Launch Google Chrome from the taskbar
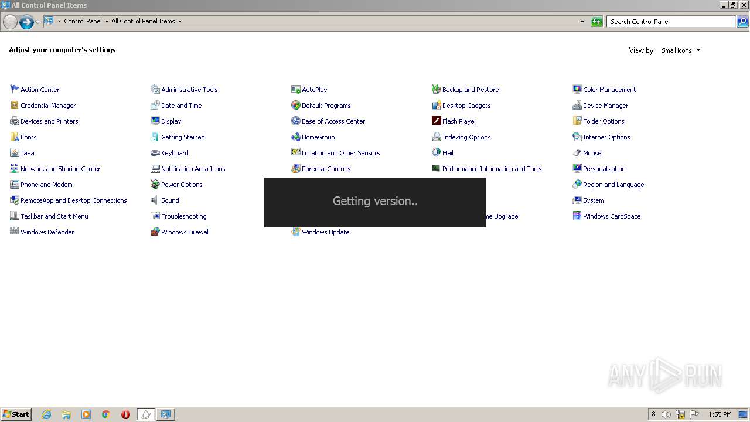This screenshot has width=750, height=422. click(x=106, y=414)
